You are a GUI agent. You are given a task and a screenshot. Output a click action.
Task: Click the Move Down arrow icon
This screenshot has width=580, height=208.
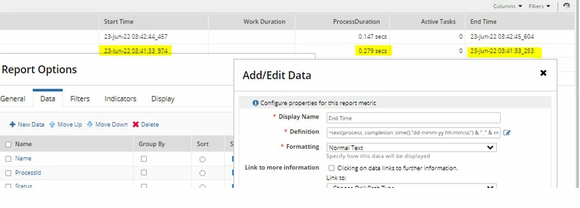tap(90, 124)
